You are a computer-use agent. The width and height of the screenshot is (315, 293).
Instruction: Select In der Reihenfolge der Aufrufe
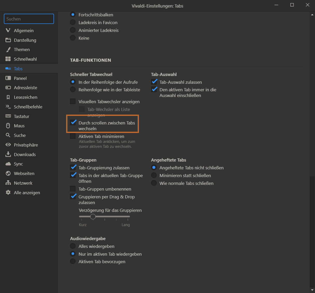click(73, 82)
